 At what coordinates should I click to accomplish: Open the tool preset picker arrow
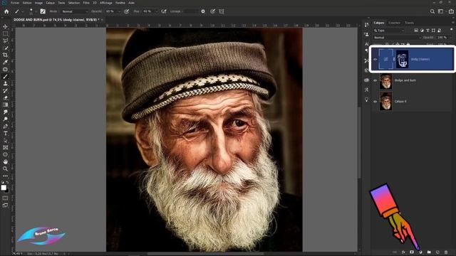point(22,11)
